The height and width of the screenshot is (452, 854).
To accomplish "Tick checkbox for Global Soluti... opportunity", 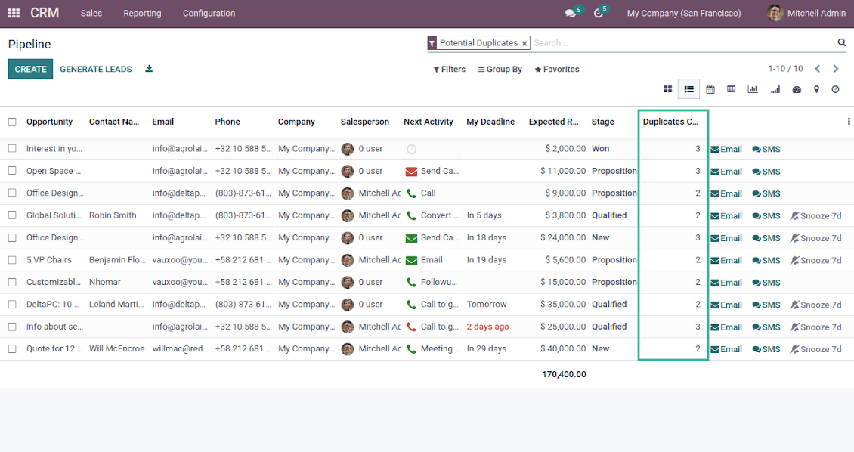I will (12, 215).
